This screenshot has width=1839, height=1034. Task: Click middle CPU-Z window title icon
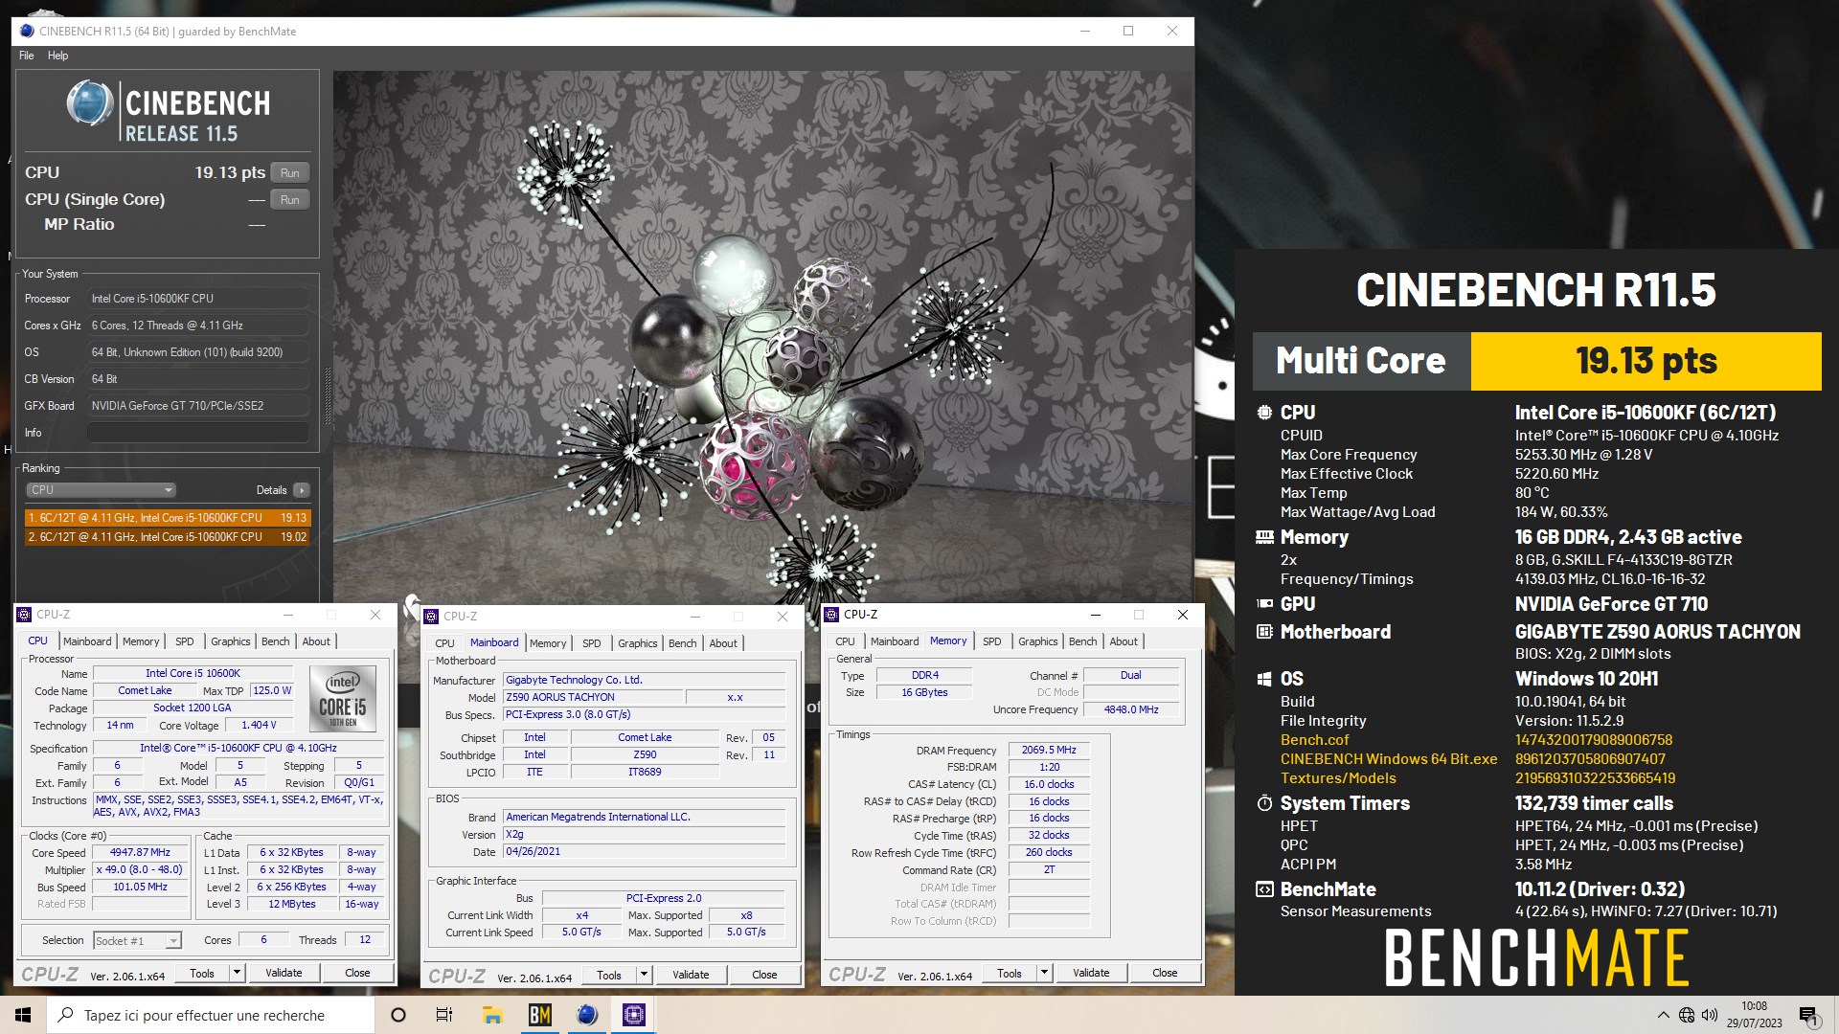tap(432, 617)
